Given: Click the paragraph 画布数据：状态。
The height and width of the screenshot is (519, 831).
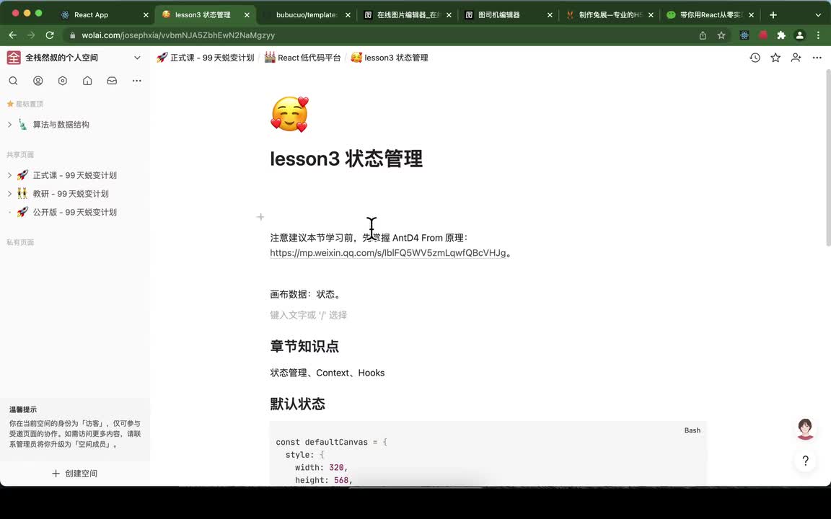Looking at the screenshot, I should (307, 294).
